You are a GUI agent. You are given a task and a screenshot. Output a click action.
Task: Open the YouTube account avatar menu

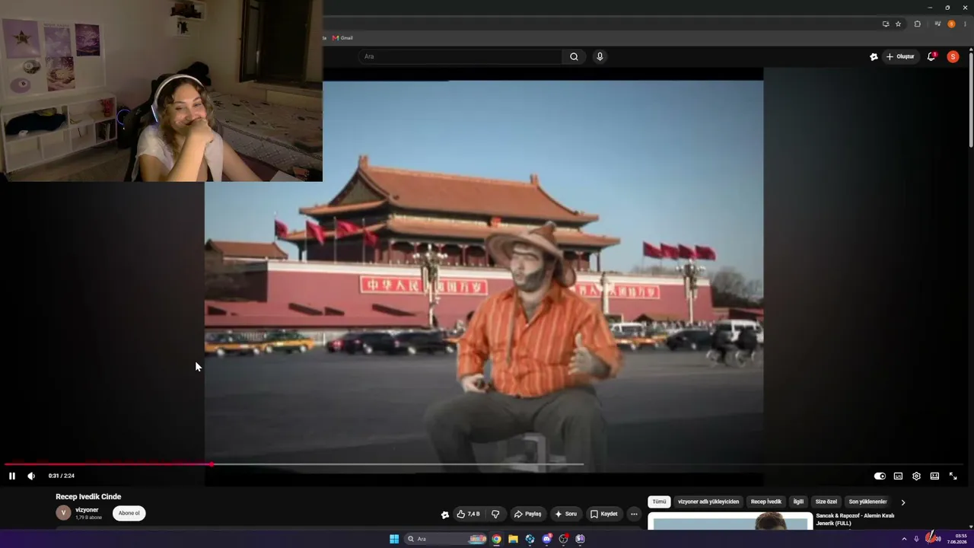tap(953, 56)
